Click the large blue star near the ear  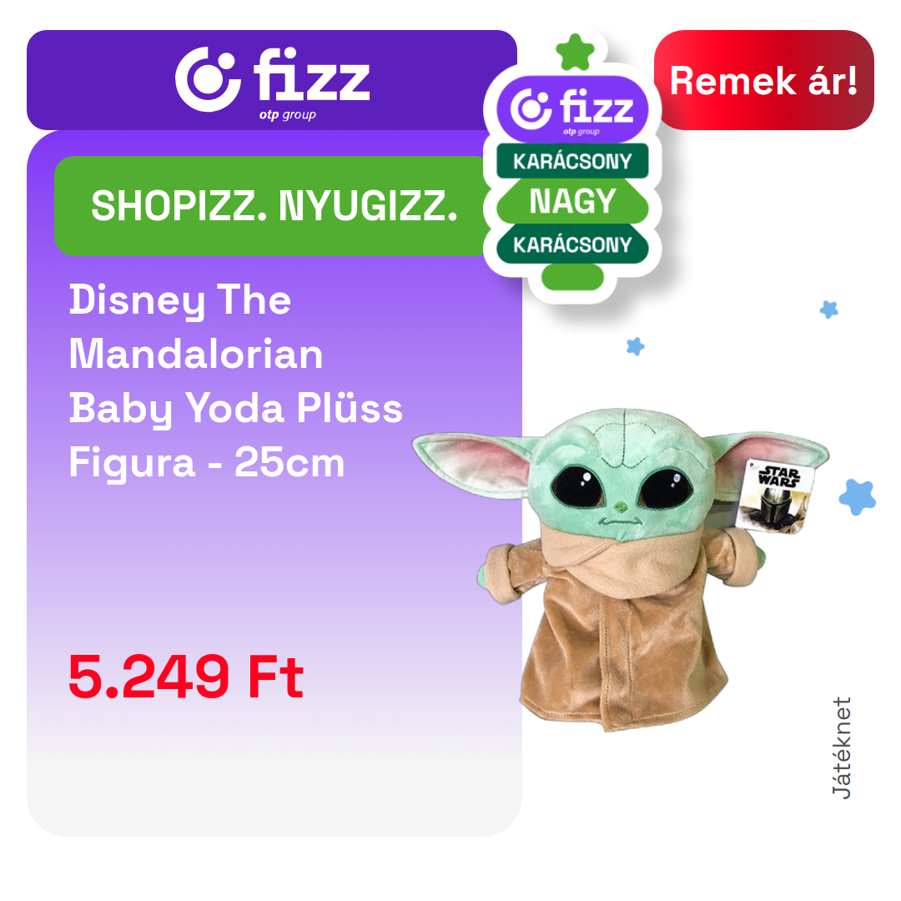(x=858, y=496)
